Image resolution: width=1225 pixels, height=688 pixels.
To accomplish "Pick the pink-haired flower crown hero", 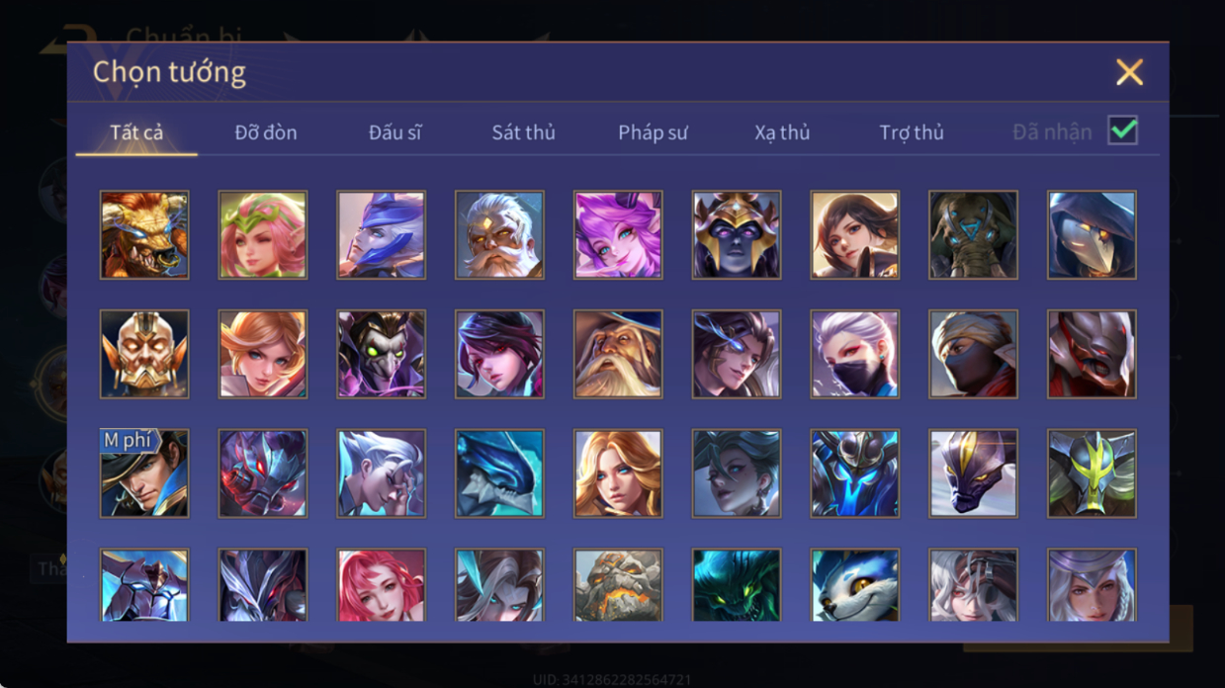I will [x=263, y=235].
